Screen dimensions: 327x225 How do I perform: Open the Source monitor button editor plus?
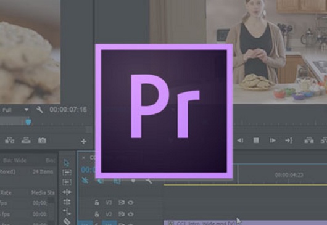coord(84,141)
